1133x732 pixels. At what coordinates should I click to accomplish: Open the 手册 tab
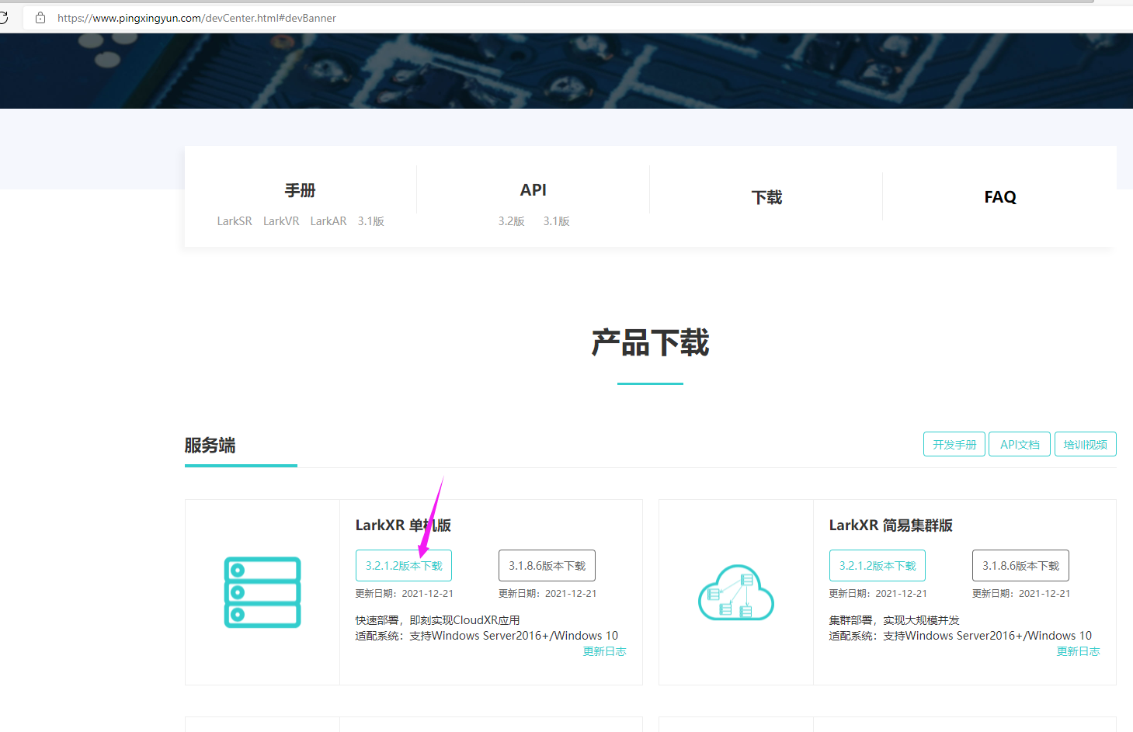[300, 190]
